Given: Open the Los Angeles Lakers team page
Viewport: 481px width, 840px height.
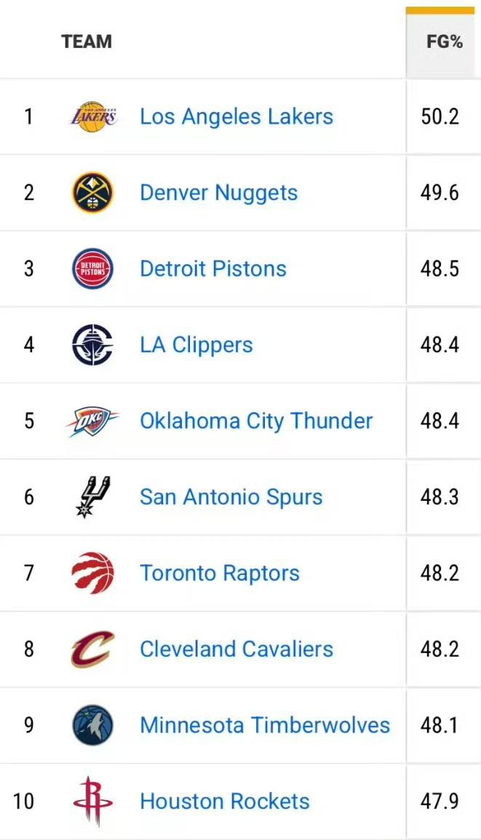Looking at the screenshot, I should tap(236, 116).
